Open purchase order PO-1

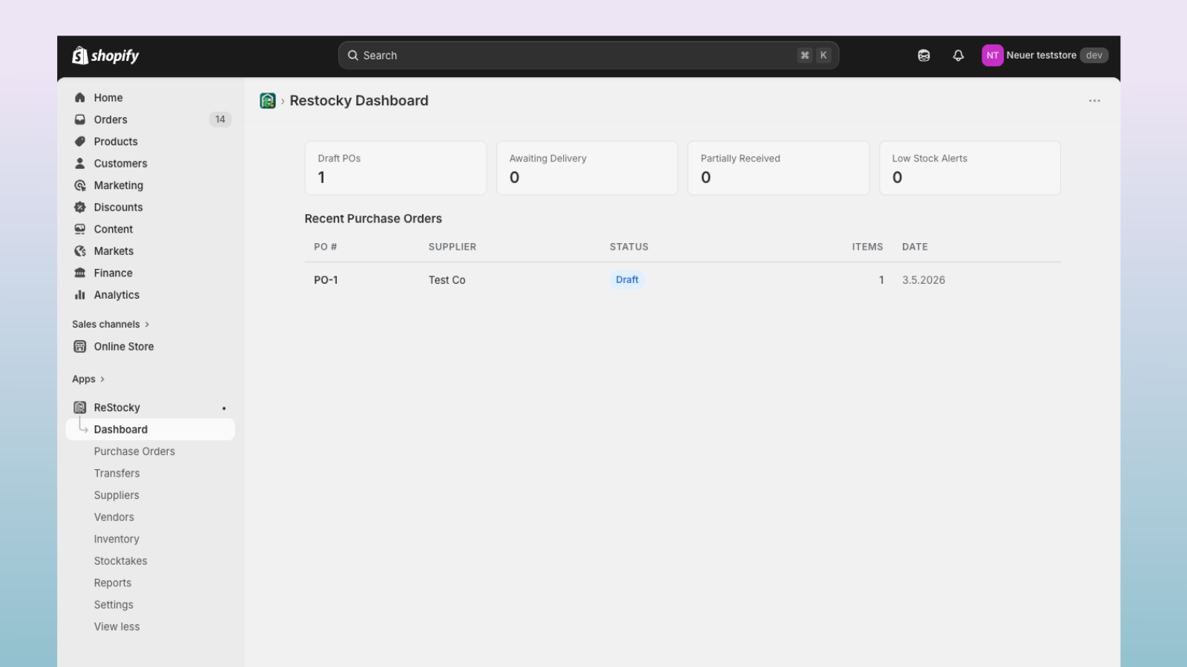326,280
